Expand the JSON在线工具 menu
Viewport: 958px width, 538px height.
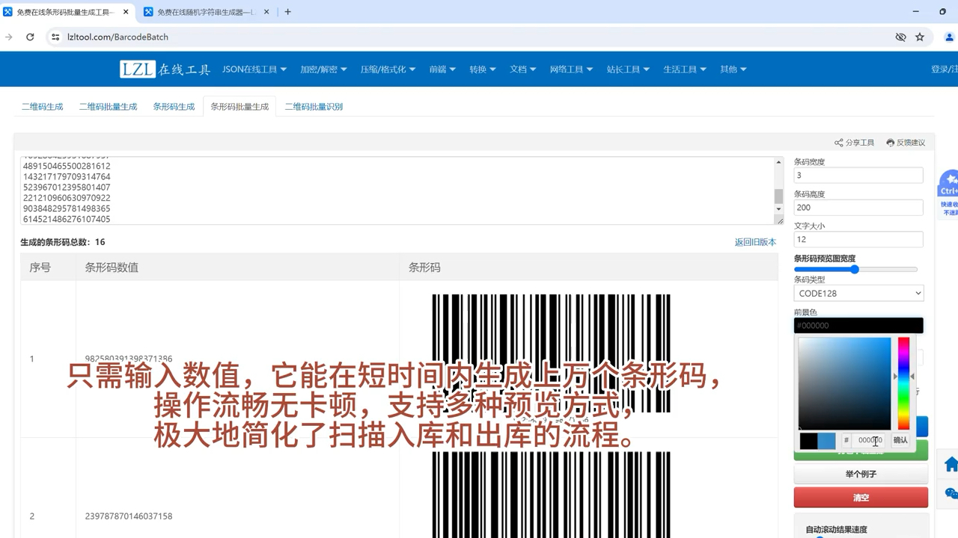tap(254, 69)
